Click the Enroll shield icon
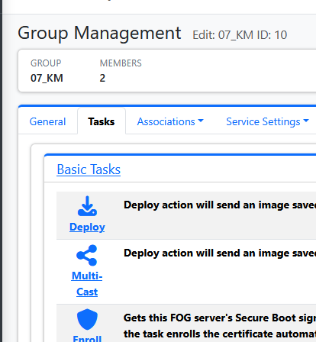The image size is (316, 342). 87,319
